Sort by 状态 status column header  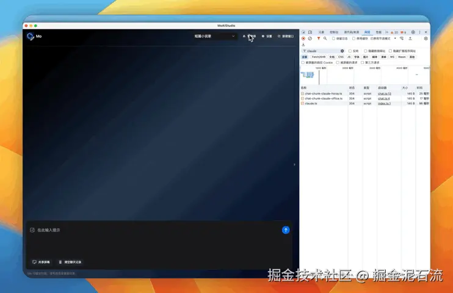(x=355, y=87)
